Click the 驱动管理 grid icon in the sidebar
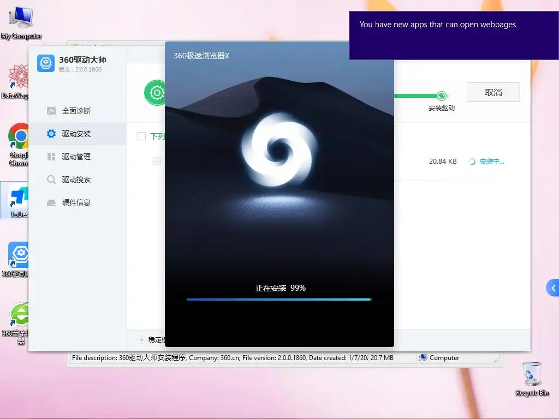The width and height of the screenshot is (559, 419). [x=51, y=157]
